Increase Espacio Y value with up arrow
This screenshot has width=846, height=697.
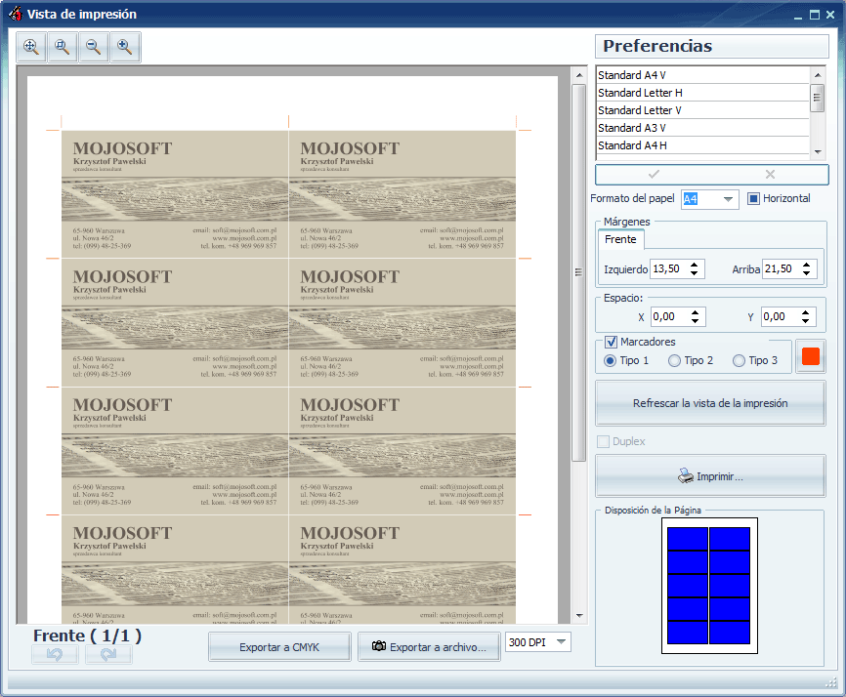coord(806,312)
